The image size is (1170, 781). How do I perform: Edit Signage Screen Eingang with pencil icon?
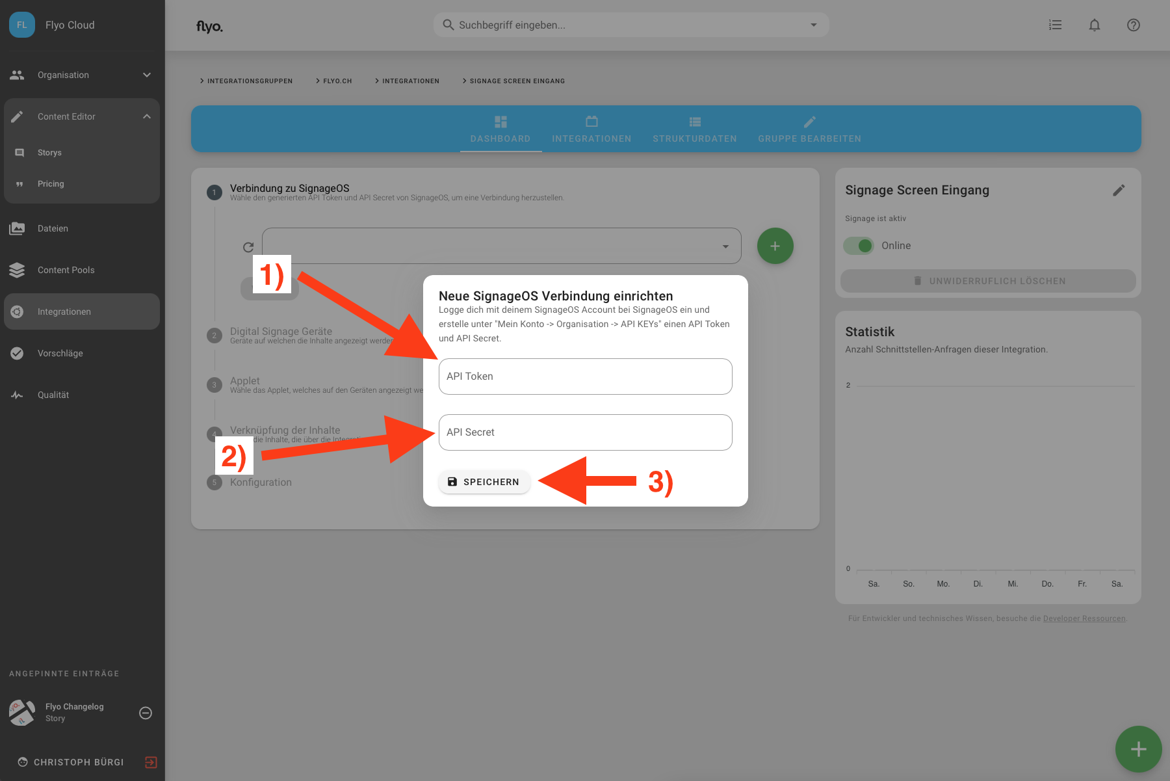click(x=1119, y=190)
